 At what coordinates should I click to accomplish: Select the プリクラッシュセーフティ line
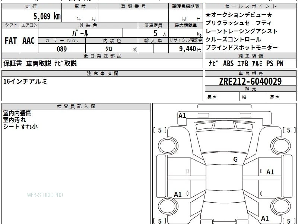click(238, 23)
